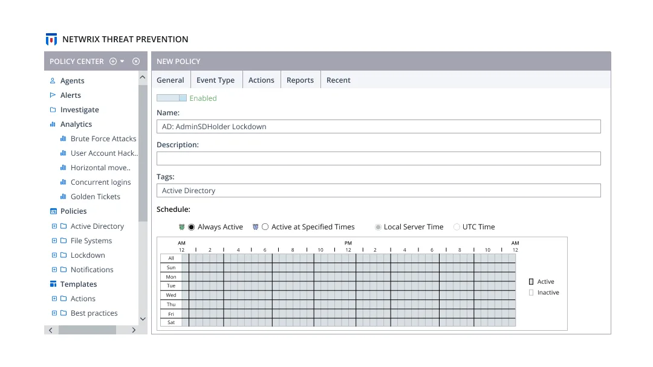Image resolution: width=653 pixels, height=367 pixels.
Task: Click the Brute Force Attacks chart icon
Action: tap(63, 138)
